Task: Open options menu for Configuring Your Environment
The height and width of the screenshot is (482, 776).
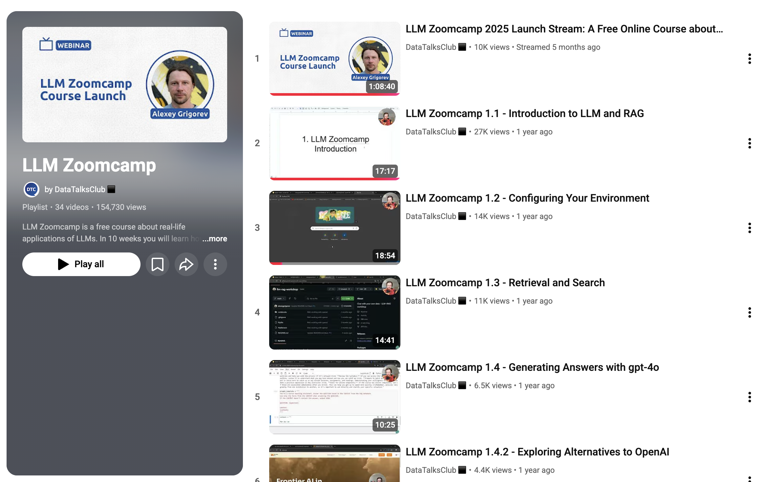Action: [750, 228]
